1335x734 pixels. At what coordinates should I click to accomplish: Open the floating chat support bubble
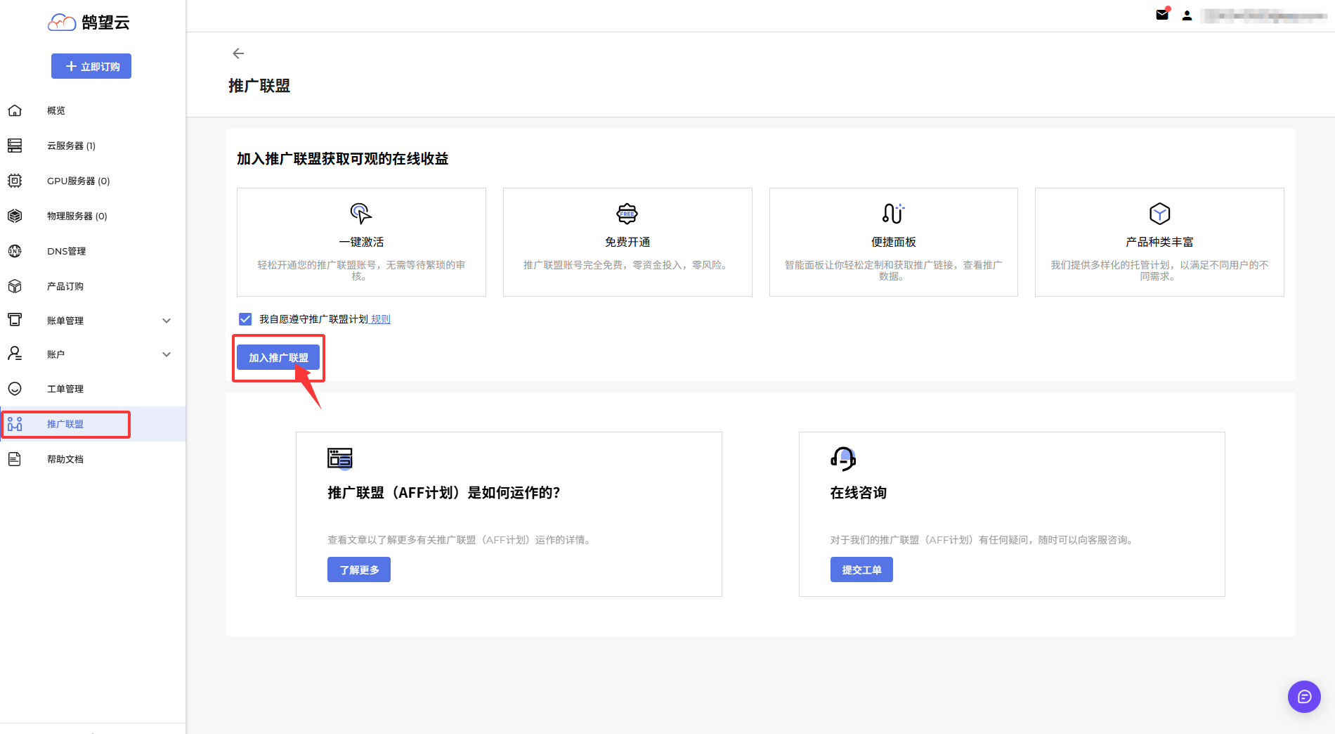pyautogui.click(x=1304, y=697)
